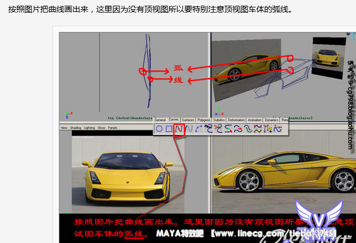Click the green wave curve shelf icon
356x243 pixels.
[248, 129]
